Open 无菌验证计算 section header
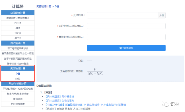Viewport: 185px width, 112px height. (x=18, y=68)
